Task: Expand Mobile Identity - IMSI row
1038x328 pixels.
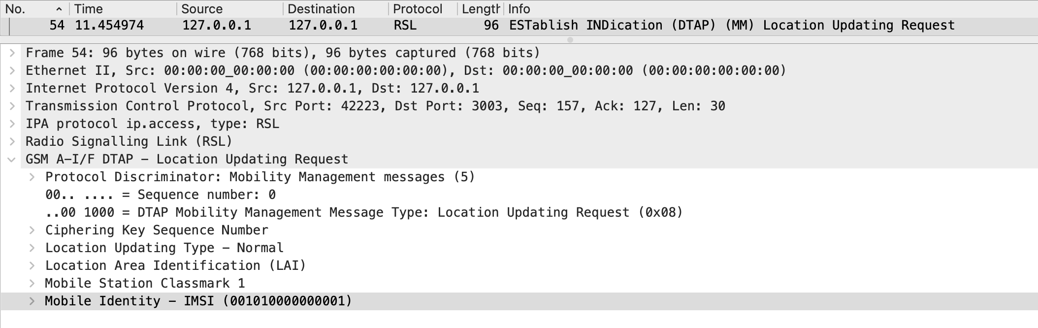Action: click(32, 301)
